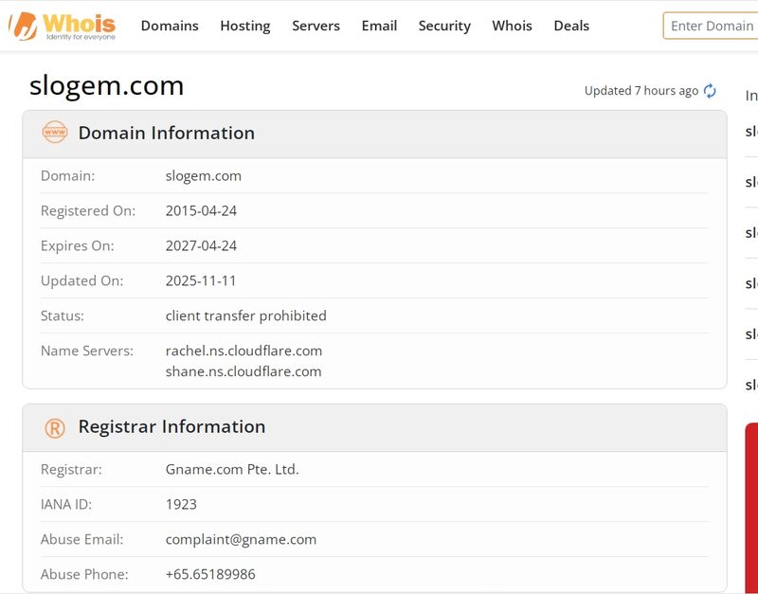Select the registration date 2015-04-24
This screenshot has width=758, height=594.
click(x=201, y=210)
